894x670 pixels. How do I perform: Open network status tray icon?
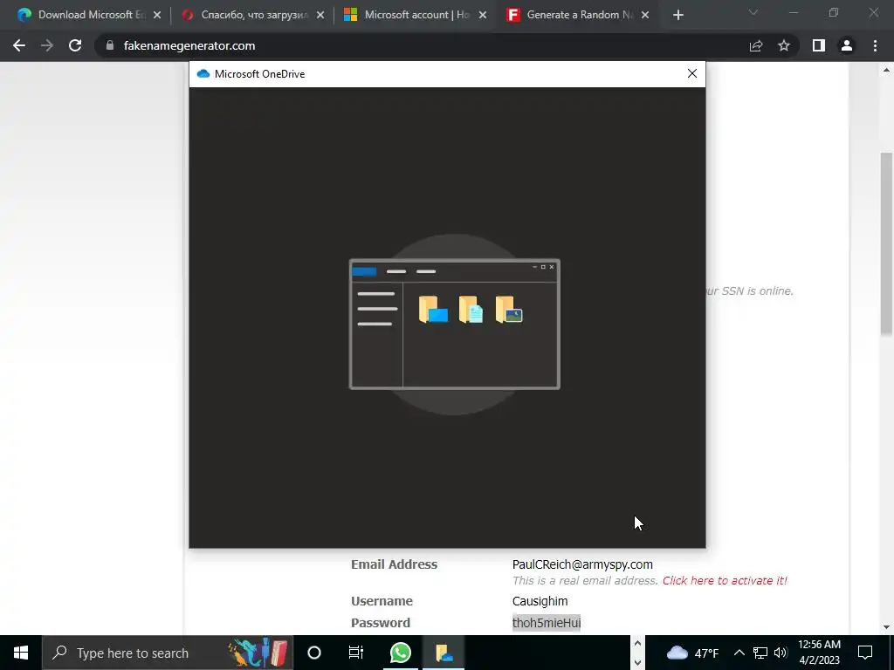point(760,653)
